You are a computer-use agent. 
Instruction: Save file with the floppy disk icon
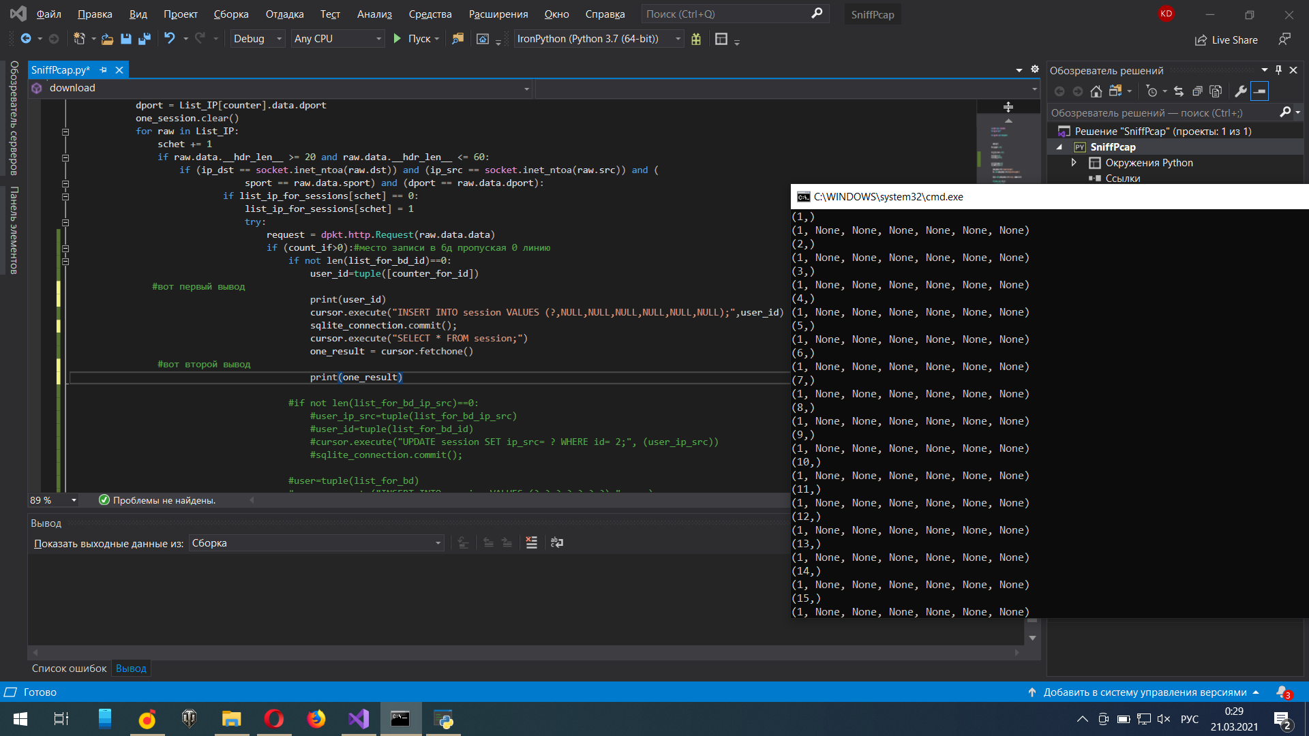[125, 39]
